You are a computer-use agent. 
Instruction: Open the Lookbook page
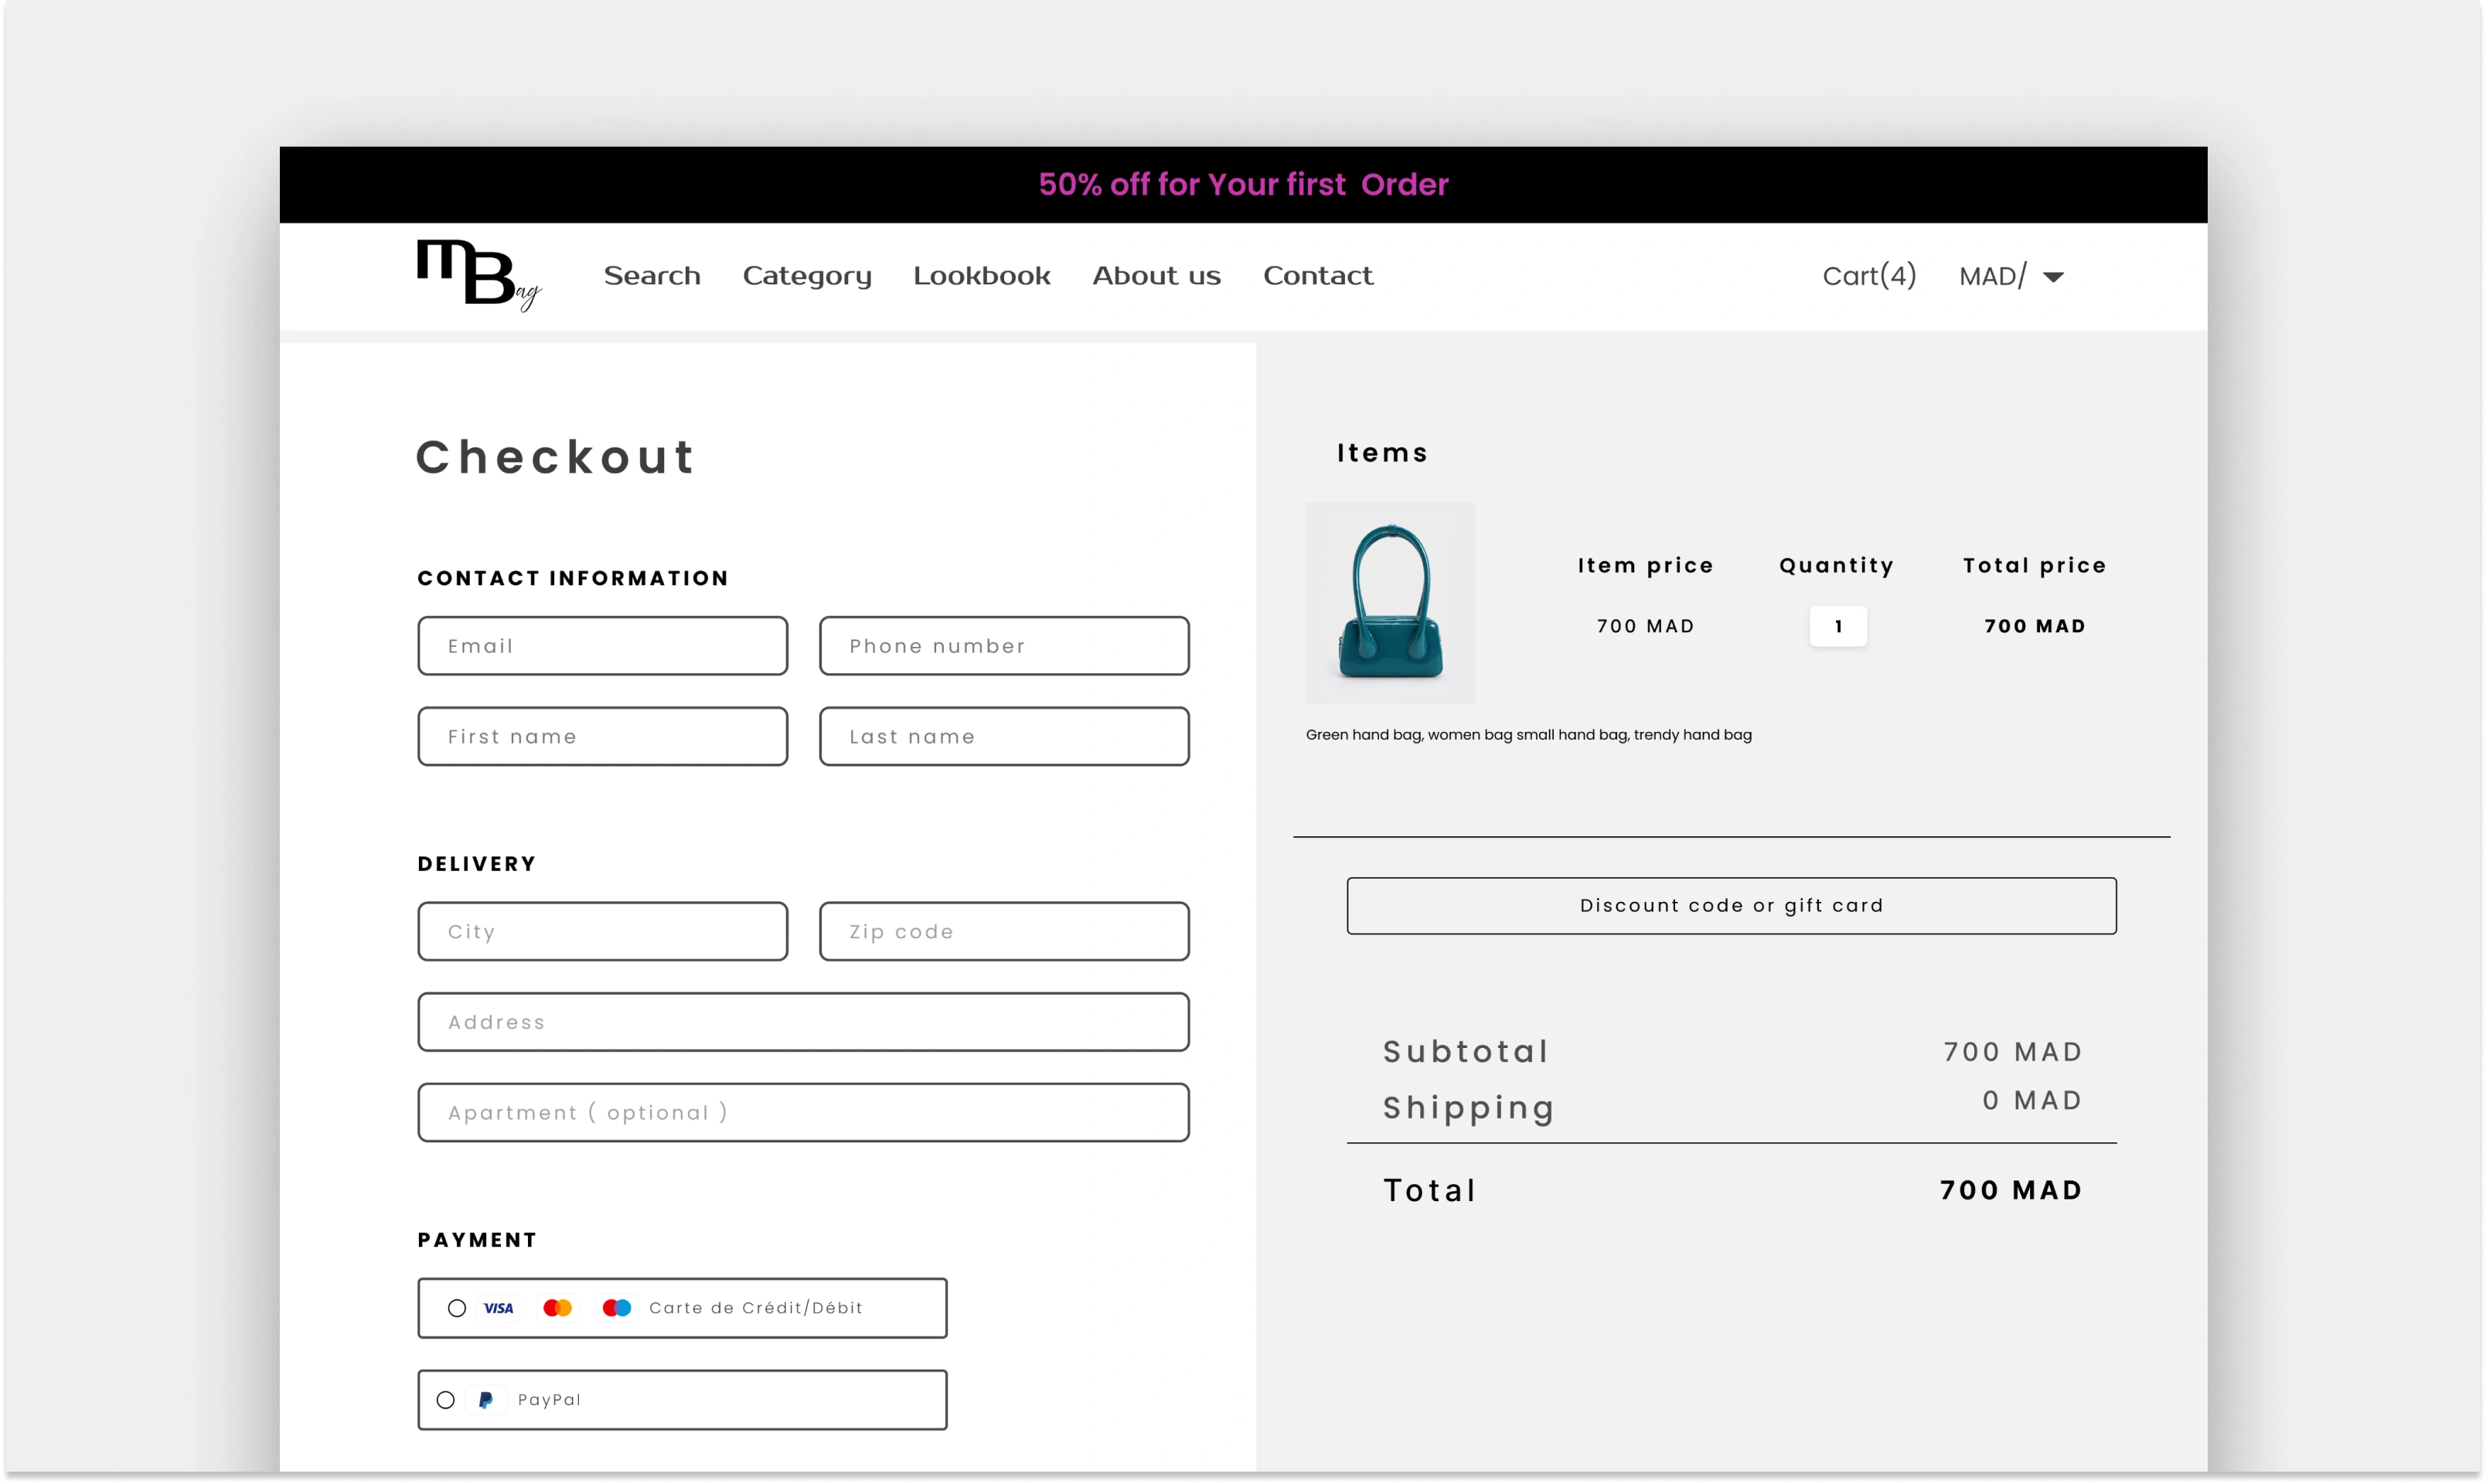[981, 276]
